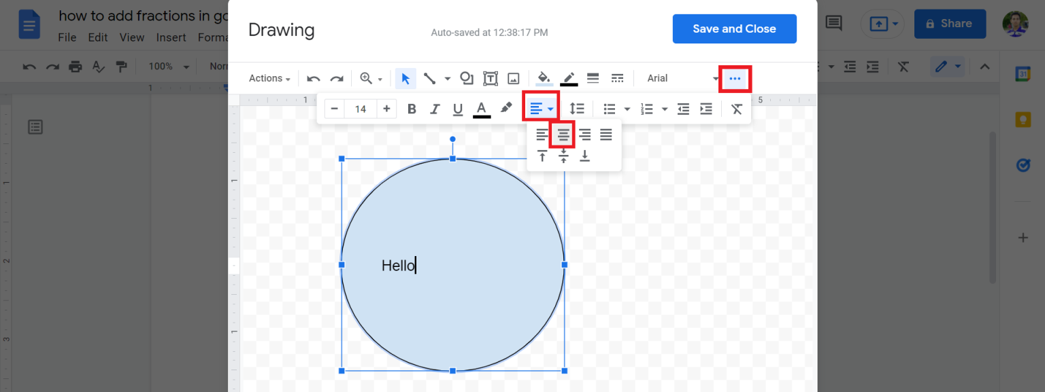Click the three-dot More options button
1045x392 pixels.
click(735, 79)
